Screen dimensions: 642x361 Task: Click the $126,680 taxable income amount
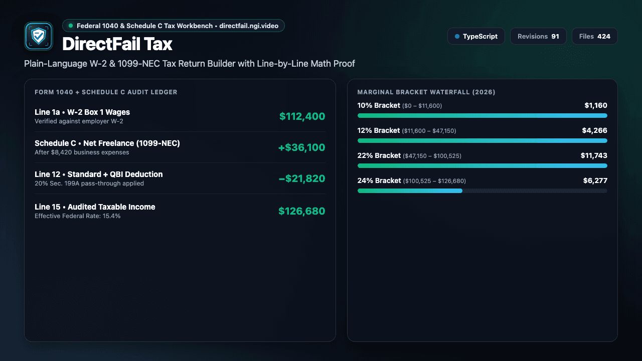[302, 211]
